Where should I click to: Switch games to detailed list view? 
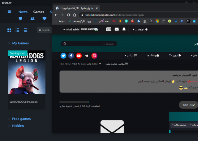click(x=17, y=30)
